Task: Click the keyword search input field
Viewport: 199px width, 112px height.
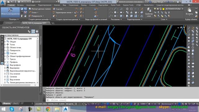Action: [x=131, y=2]
